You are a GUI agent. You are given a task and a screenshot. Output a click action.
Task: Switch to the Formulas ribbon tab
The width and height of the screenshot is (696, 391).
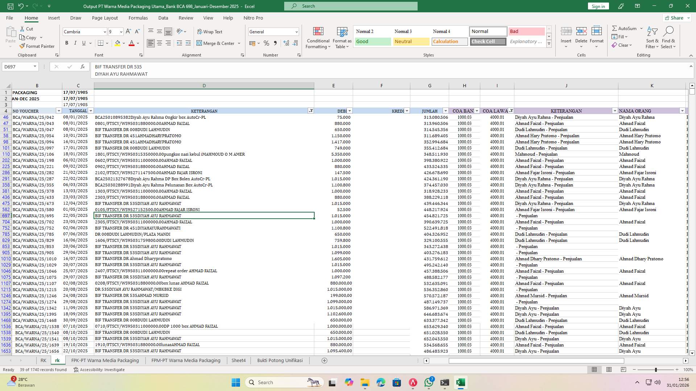click(138, 18)
